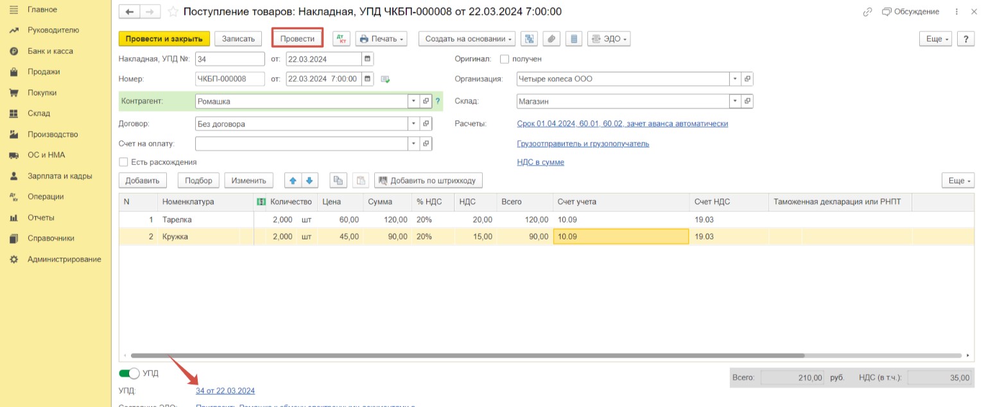Go to Банк и касса section
Image resolution: width=986 pixels, height=407 pixels.
(x=50, y=51)
